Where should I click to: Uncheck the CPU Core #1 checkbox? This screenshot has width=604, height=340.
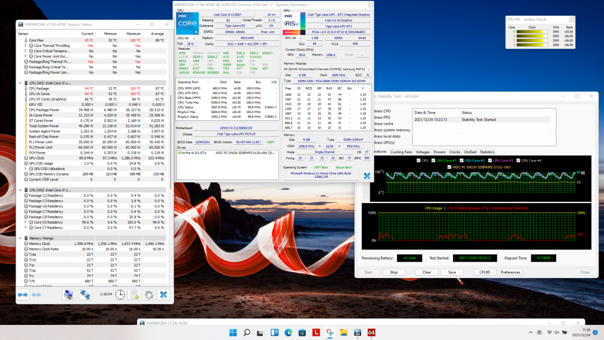click(x=433, y=160)
